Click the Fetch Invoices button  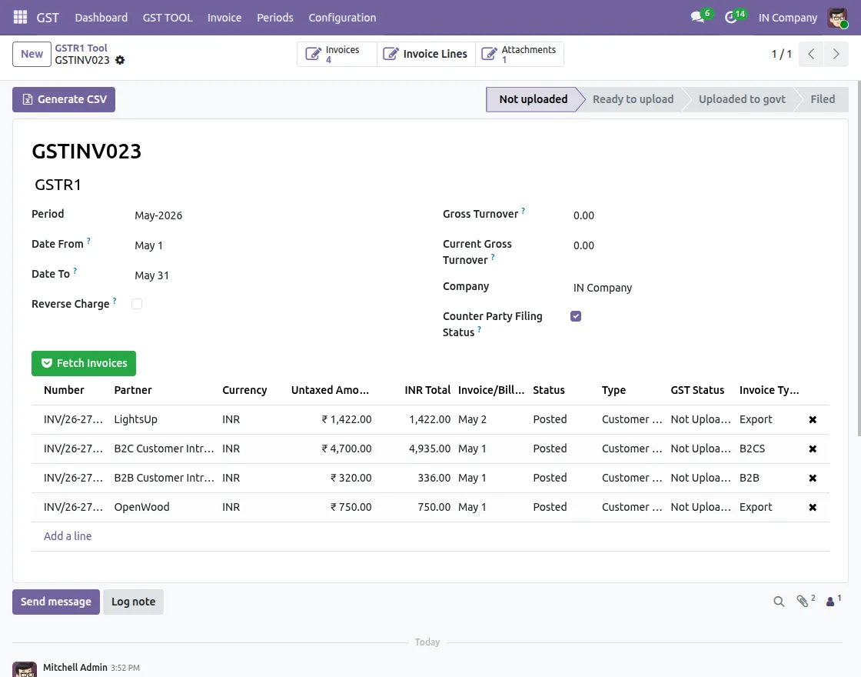click(x=84, y=363)
